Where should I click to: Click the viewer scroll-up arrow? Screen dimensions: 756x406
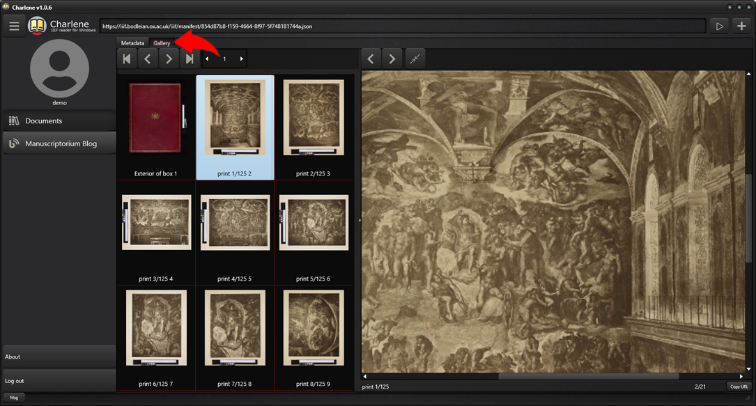click(x=748, y=75)
